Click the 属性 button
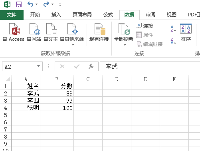Screen dimensions: 200x151 (145, 35)
